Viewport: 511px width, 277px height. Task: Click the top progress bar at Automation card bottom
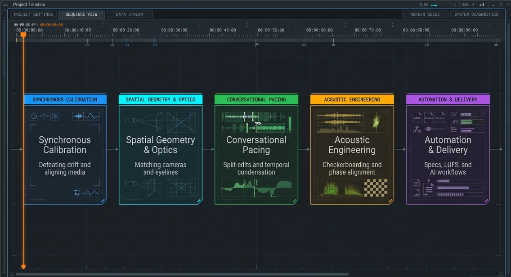pos(460,181)
